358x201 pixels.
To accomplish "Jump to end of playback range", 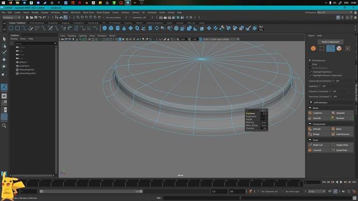I will [354, 182].
